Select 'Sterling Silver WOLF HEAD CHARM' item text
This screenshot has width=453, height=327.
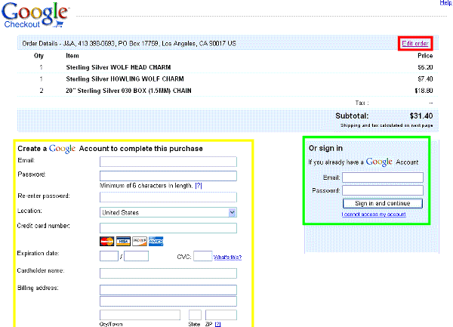[x=119, y=67]
